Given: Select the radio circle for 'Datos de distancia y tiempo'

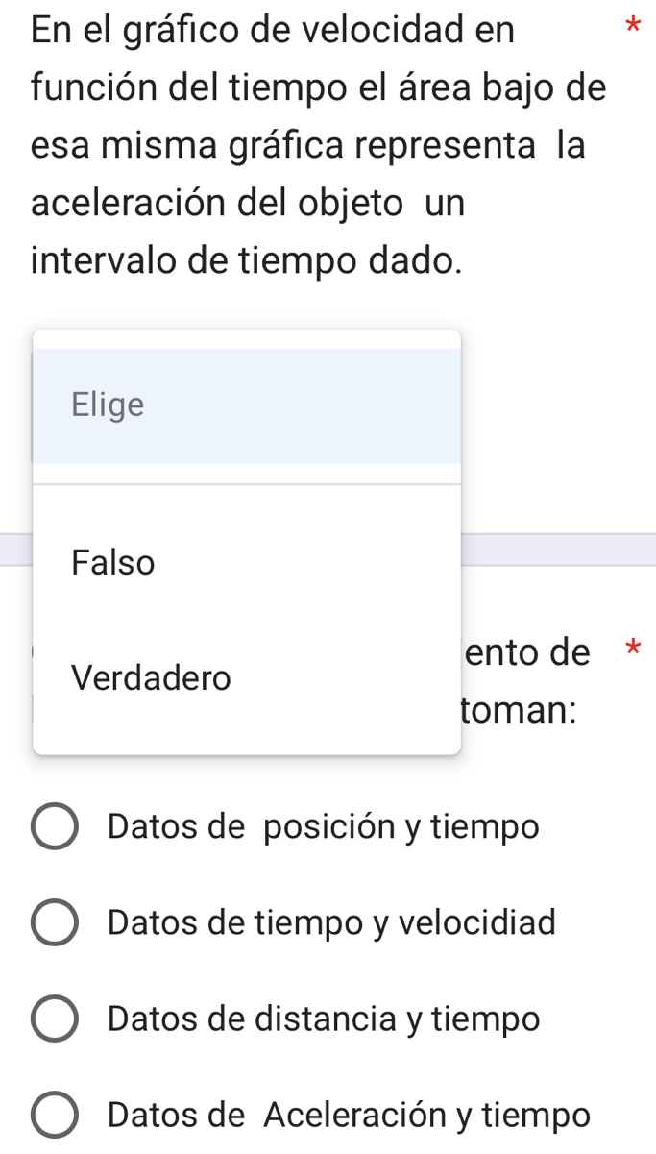Looking at the screenshot, I should tap(56, 1019).
